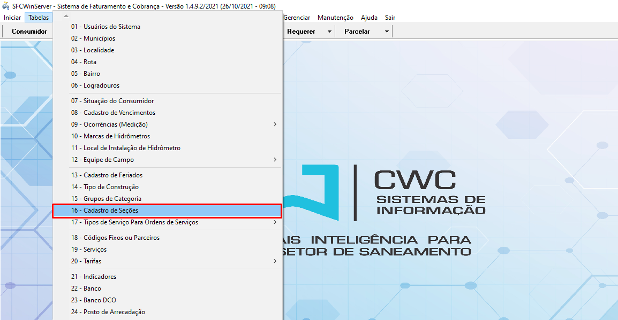Select 16 - Cadastro de Seções
This screenshot has height=320, width=618.
click(x=104, y=210)
